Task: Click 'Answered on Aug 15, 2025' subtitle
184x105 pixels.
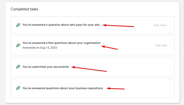Action: tap(40, 48)
